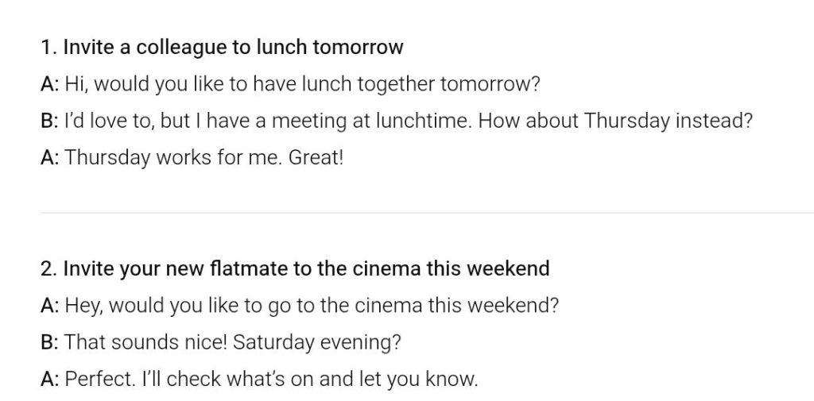Click the word "Great!" in the first dialogue
814x401 pixels.
[316, 157]
